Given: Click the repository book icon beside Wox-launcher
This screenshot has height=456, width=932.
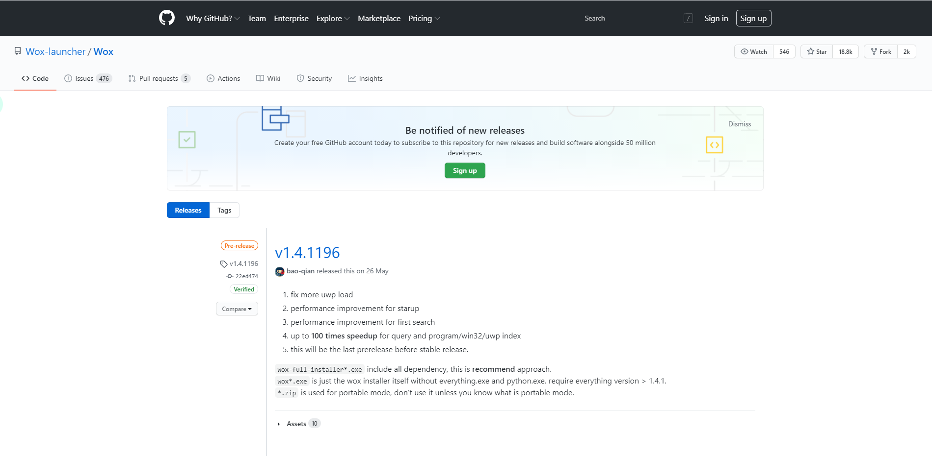Looking at the screenshot, I should [x=18, y=51].
